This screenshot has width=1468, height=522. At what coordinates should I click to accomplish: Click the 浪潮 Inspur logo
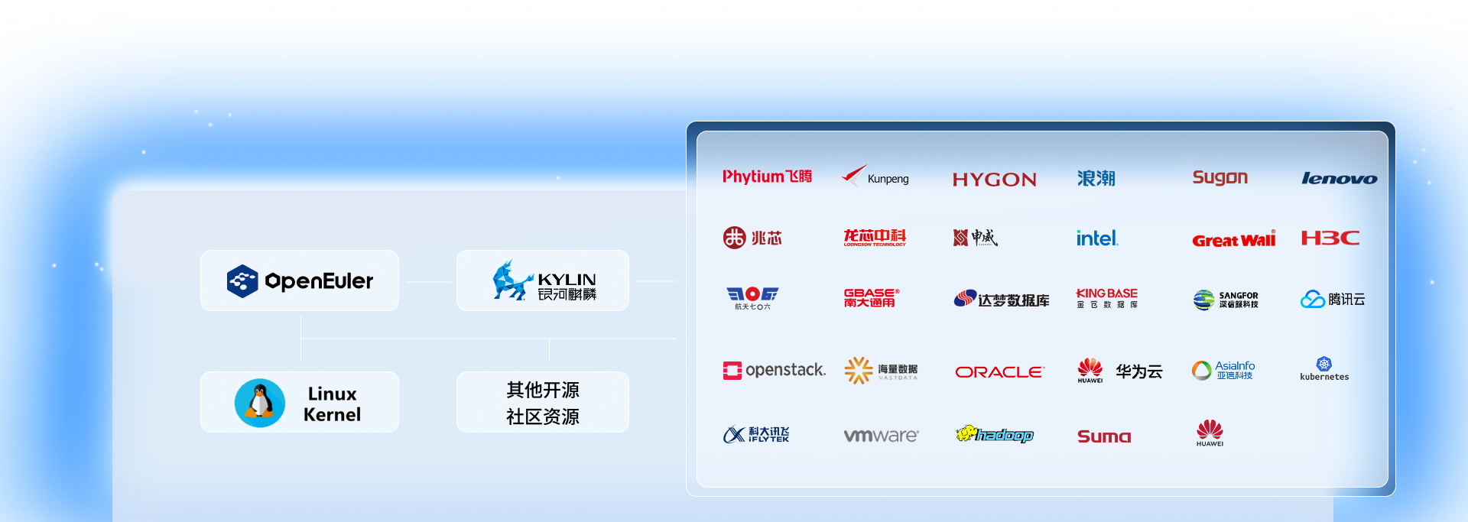coord(1096,178)
